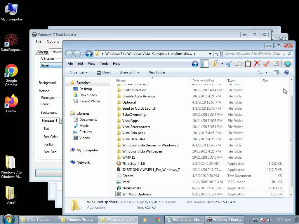Click the Email envelope icon in toolbar
The height and width of the screenshot is (224, 299).
(x=276, y=63)
